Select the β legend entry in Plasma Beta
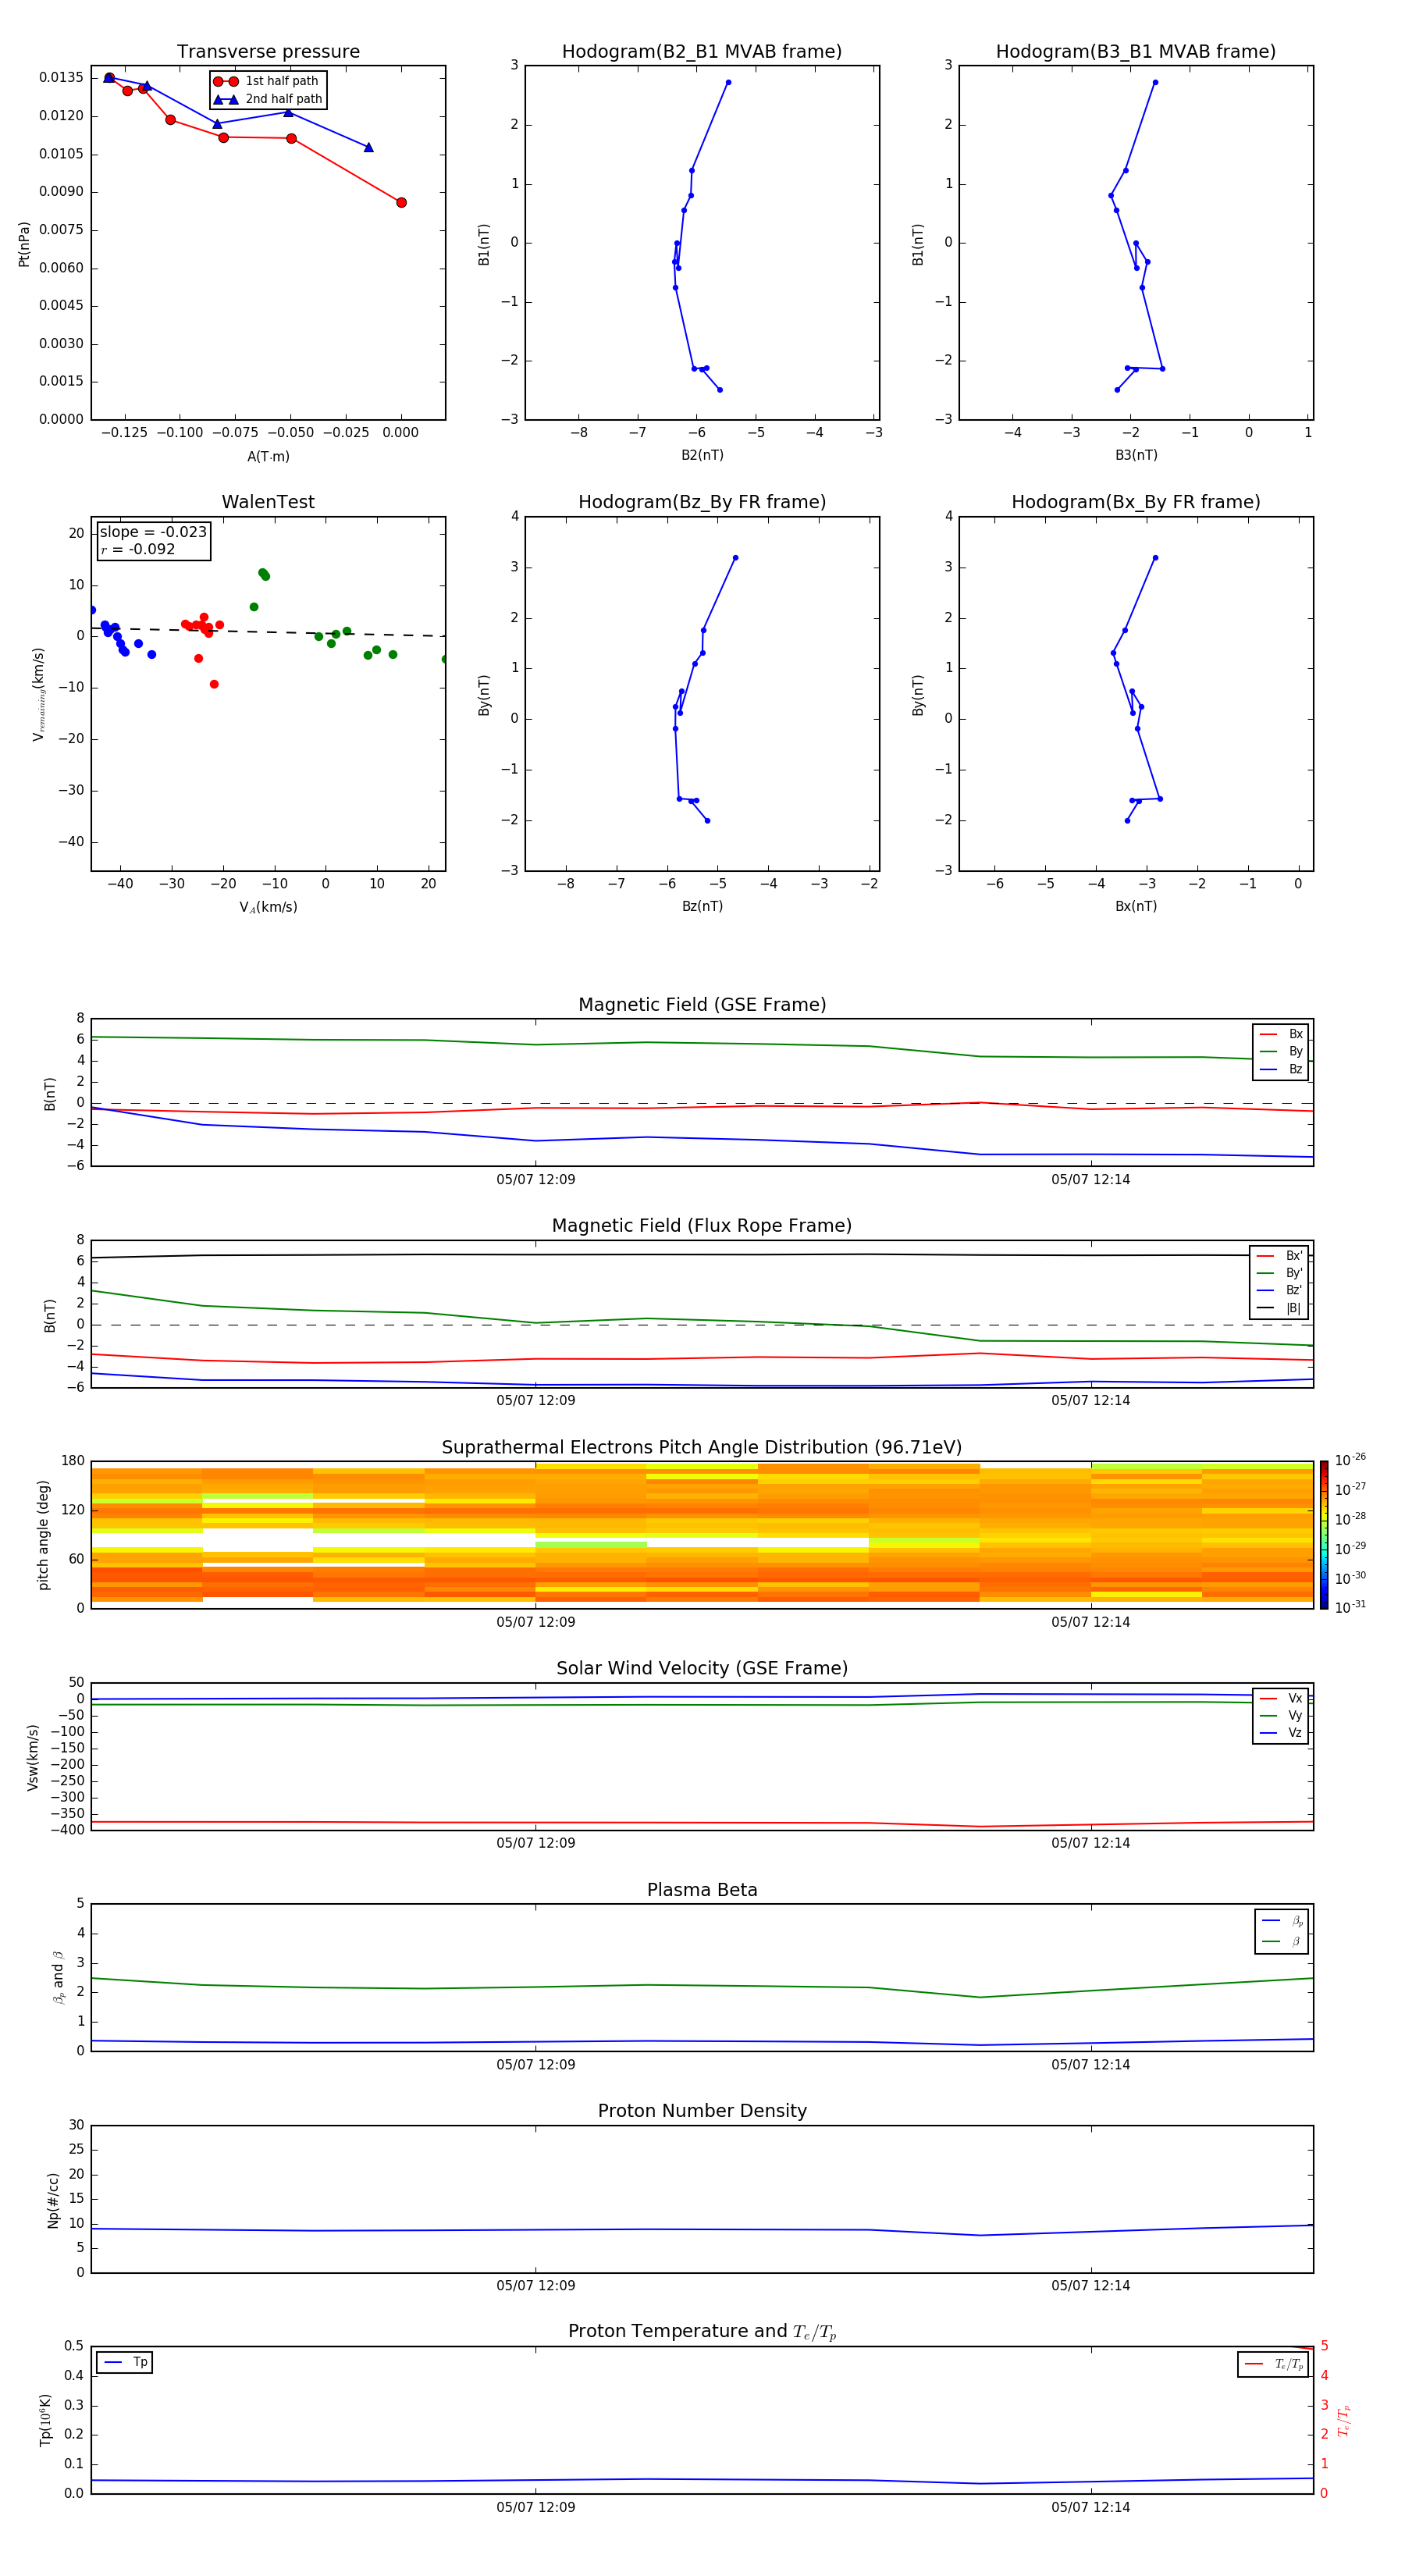 point(1282,1941)
